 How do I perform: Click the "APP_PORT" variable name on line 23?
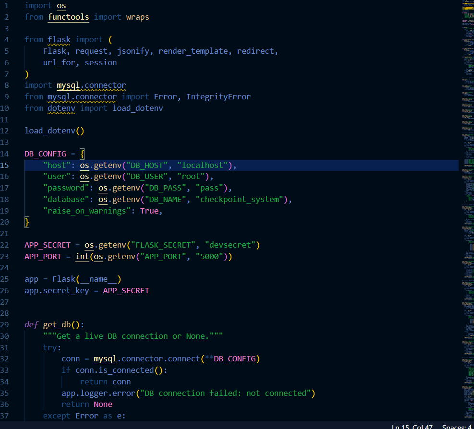pos(43,257)
